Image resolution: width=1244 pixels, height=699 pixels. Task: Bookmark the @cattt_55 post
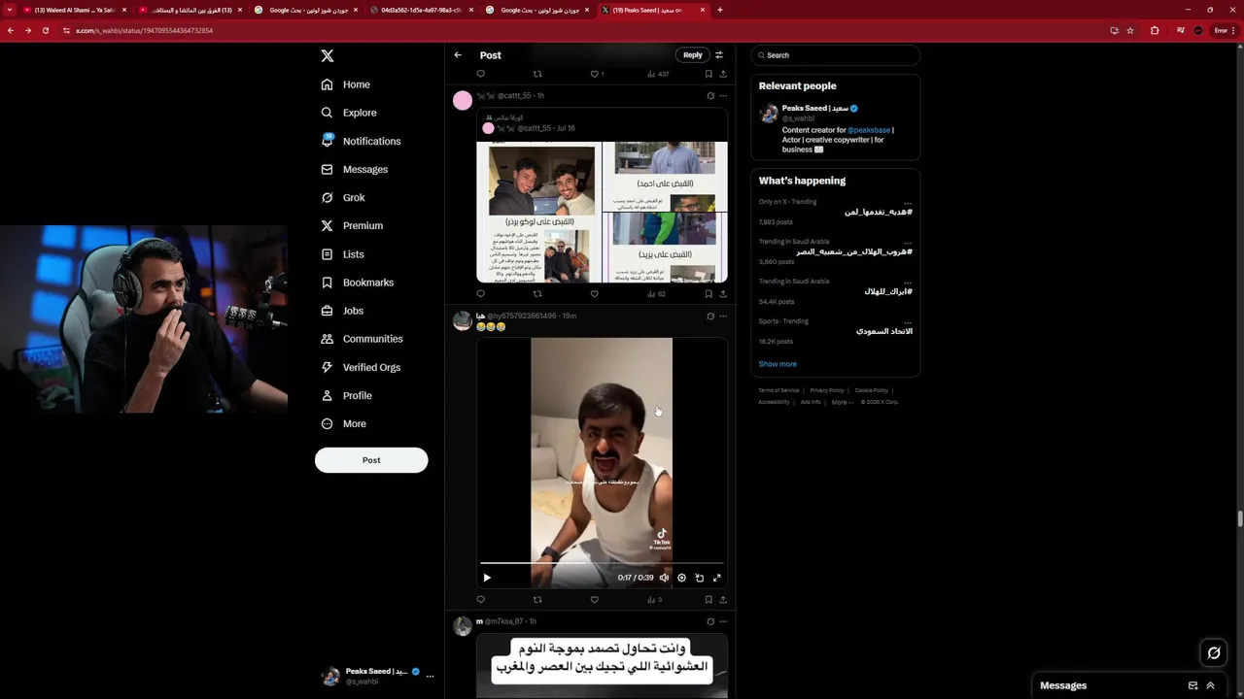708,293
